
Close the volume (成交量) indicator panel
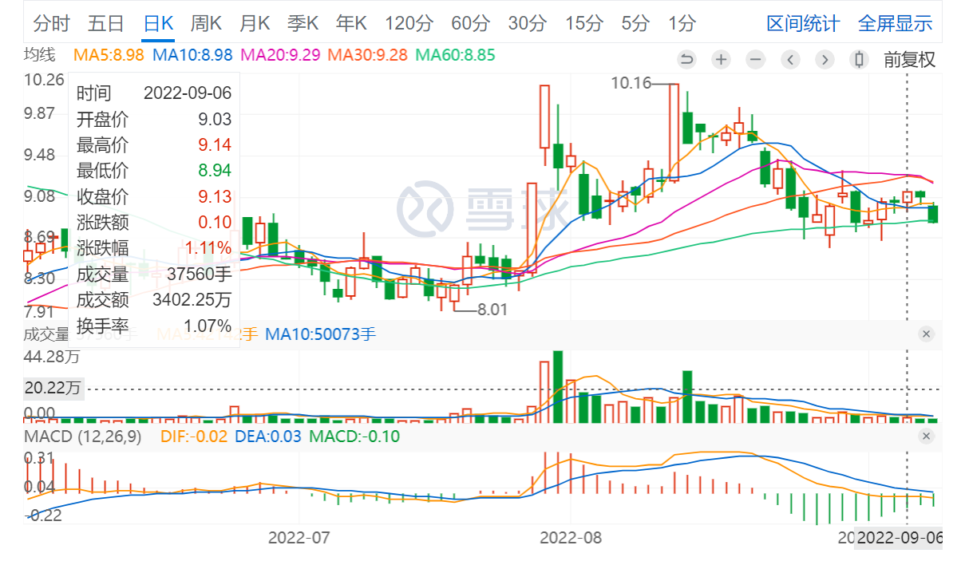click(x=926, y=334)
